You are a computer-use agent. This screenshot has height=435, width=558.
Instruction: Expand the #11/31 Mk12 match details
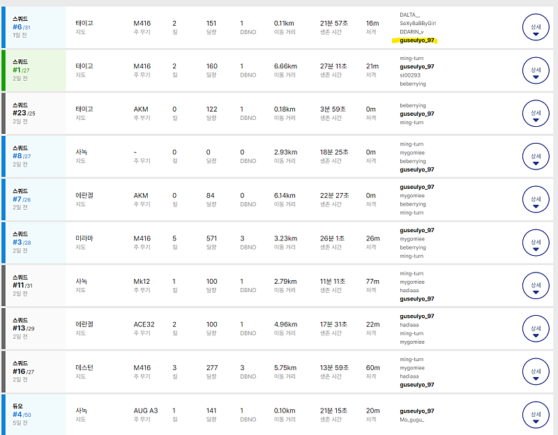click(x=536, y=286)
